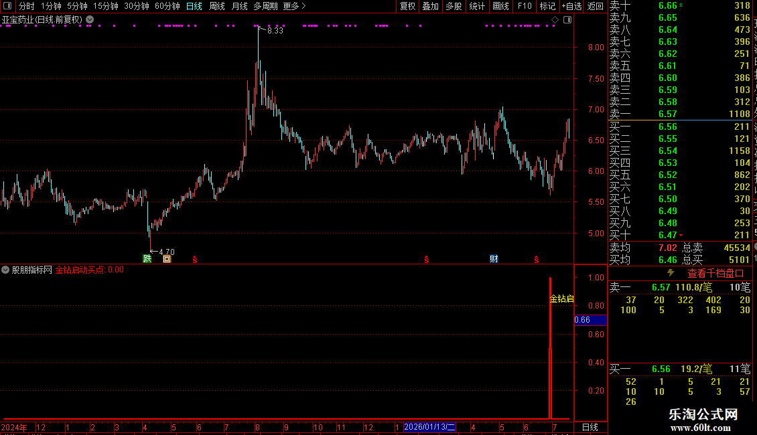Switch to 5分钟 period
The width and height of the screenshot is (757, 435).
pyautogui.click(x=77, y=6)
